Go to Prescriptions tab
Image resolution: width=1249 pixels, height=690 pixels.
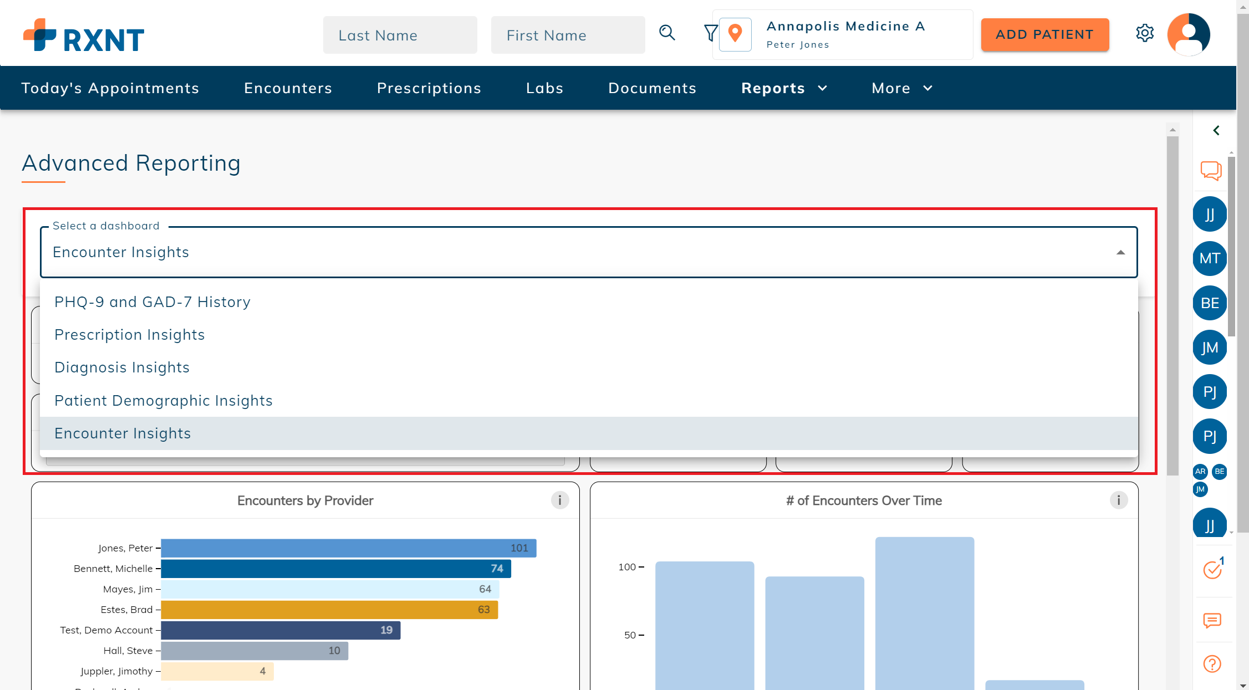[429, 88]
